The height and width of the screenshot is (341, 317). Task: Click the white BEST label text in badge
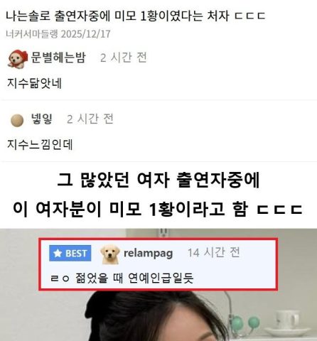(76, 254)
